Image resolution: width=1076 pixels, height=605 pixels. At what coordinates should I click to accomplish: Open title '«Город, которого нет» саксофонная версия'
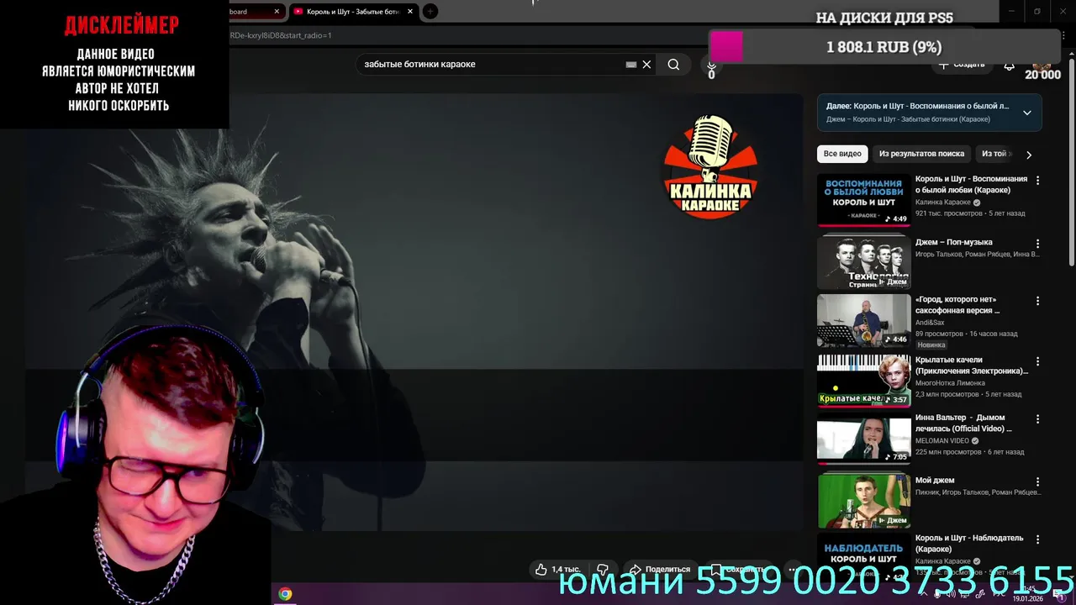pos(957,304)
